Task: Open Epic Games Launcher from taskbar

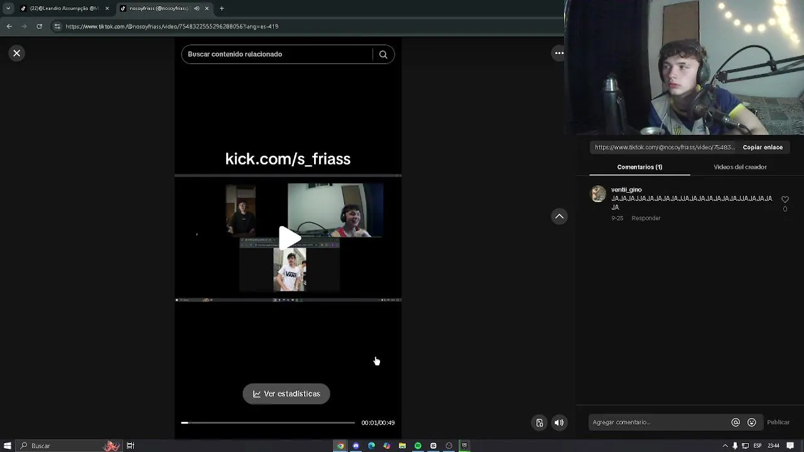Action: coord(464,446)
